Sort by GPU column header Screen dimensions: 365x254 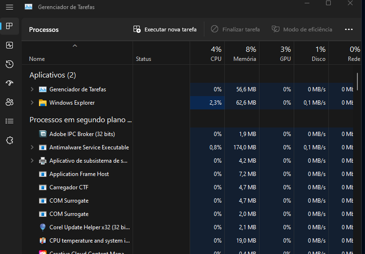click(277, 53)
